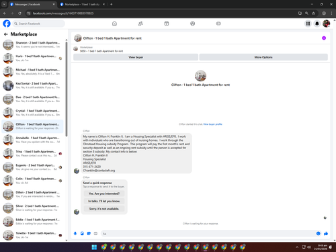The image size is (336, 252).
Task: Attach a file using the photo icon
Action: (x=82, y=233)
